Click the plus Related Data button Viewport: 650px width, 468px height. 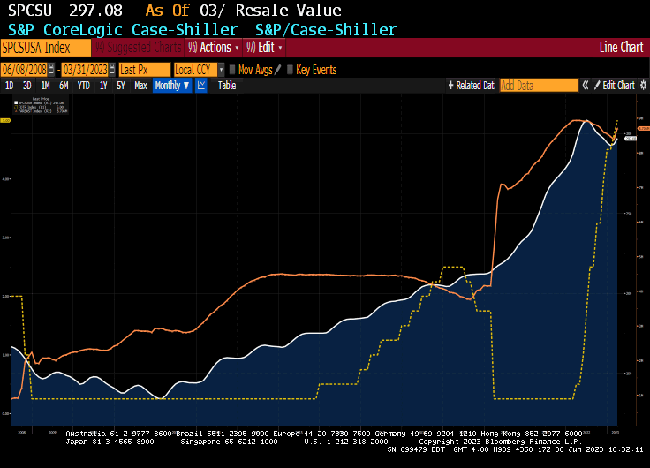471,86
